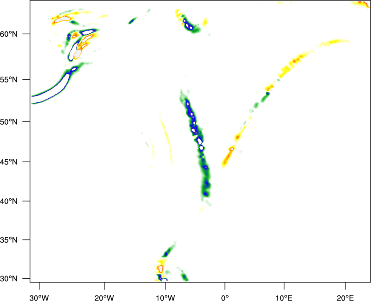Click the 45°N latitude label
This screenshot has height=301, width=371.
tap(9, 162)
